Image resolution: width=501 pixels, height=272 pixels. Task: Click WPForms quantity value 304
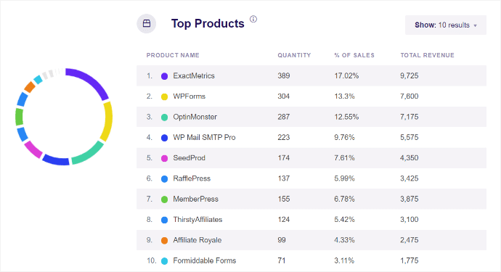[x=284, y=96]
